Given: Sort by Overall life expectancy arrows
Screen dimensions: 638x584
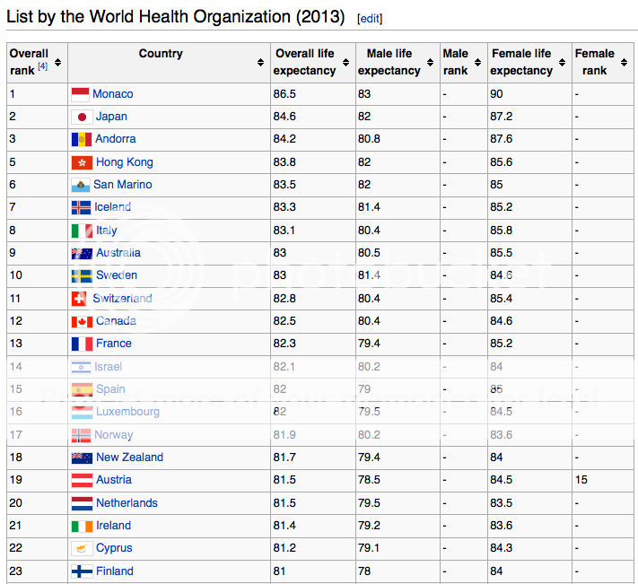Looking at the screenshot, I should pos(345,63).
